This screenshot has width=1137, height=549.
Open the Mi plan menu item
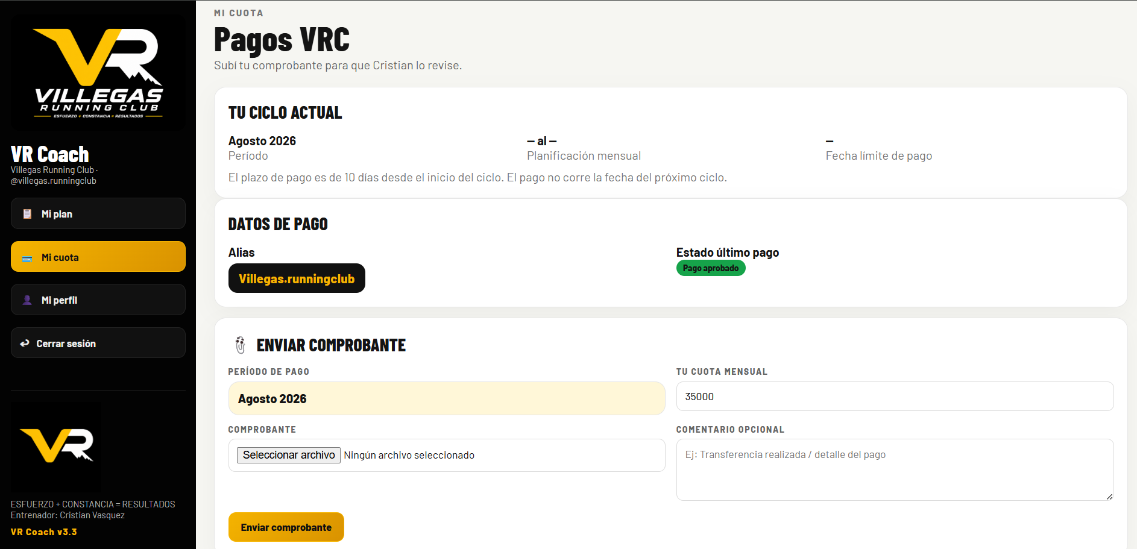click(98, 214)
